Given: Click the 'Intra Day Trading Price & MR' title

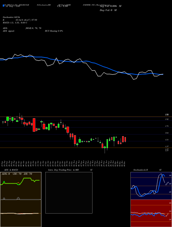Looking at the screenshot, I should (63, 170).
